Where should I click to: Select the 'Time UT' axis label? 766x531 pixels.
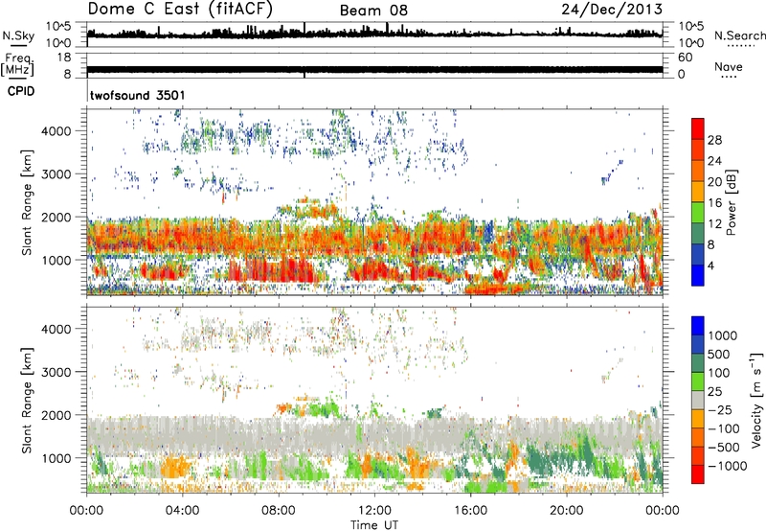coord(374,525)
